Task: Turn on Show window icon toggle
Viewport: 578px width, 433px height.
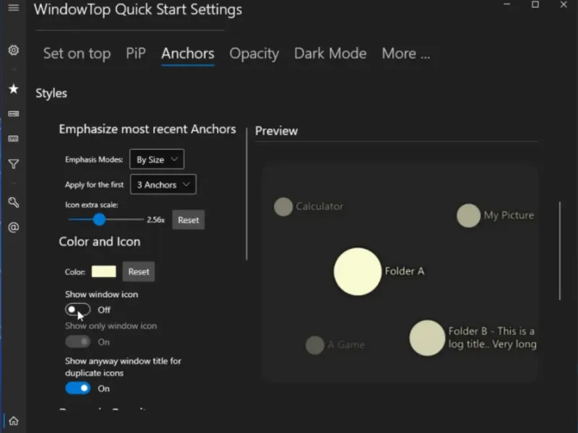Action: click(x=77, y=310)
